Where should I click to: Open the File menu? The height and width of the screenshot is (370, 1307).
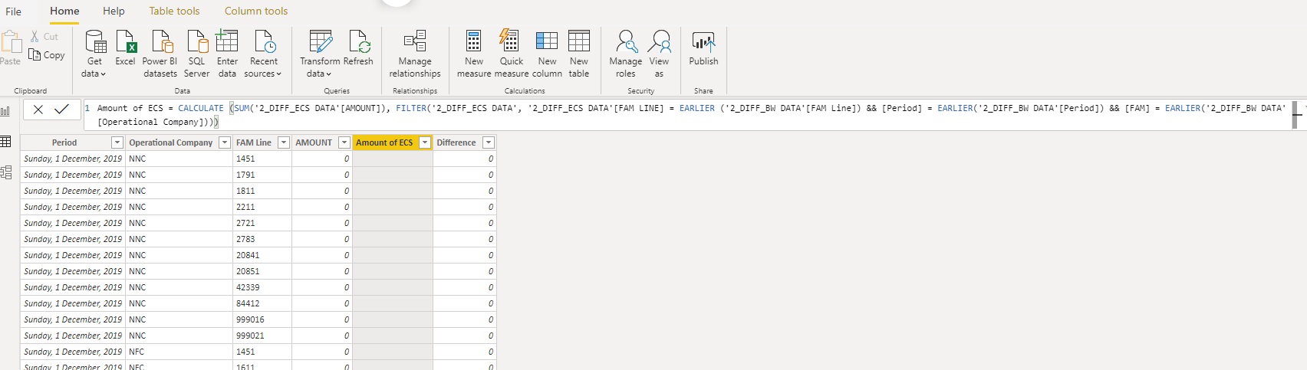pos(14,11)
